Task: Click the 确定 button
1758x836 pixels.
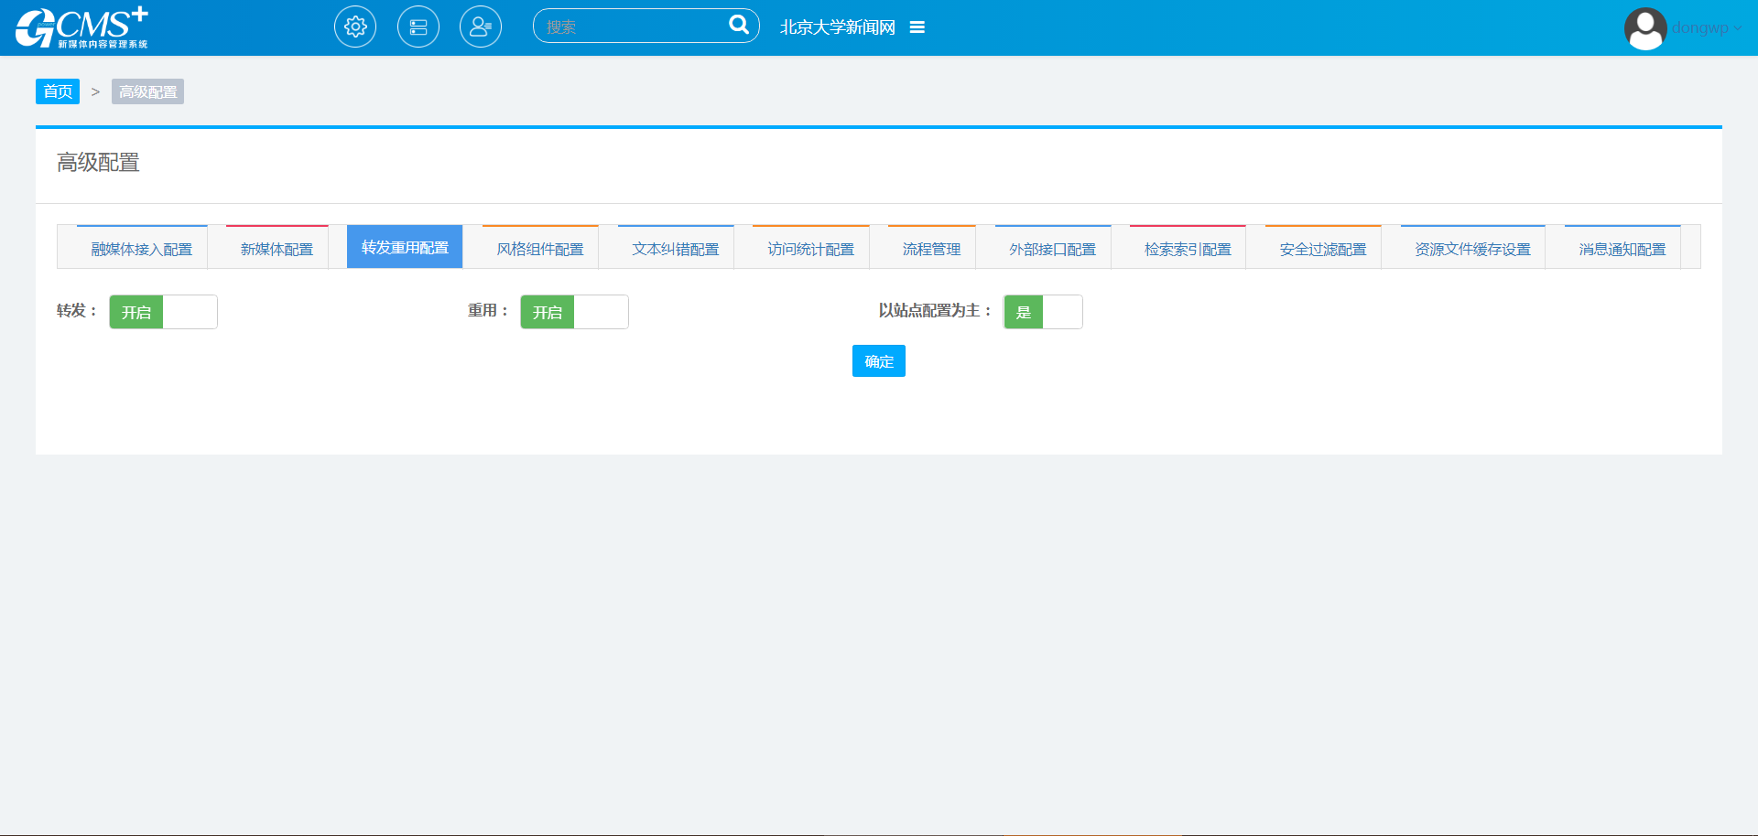Action: [878, 361]
